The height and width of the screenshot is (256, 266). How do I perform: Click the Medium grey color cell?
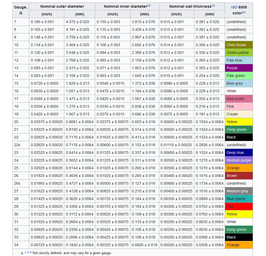[239, 191]
